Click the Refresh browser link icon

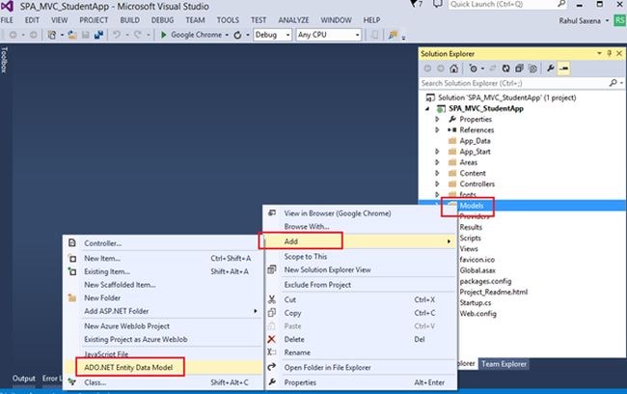(237, 35)
